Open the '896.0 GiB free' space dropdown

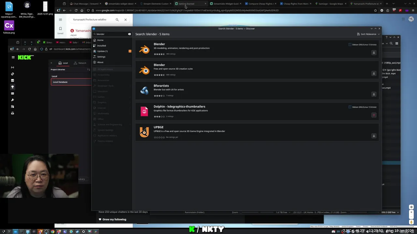click(x=390, y=212)
